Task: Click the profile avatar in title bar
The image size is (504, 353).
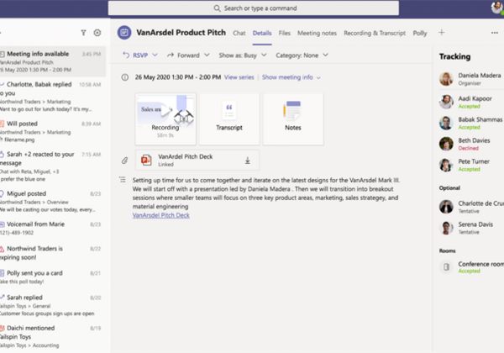Action: pos(497,8)
